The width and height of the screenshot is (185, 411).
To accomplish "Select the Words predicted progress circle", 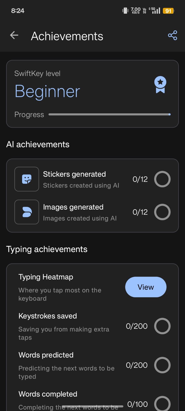I will (x=162, y=365).
